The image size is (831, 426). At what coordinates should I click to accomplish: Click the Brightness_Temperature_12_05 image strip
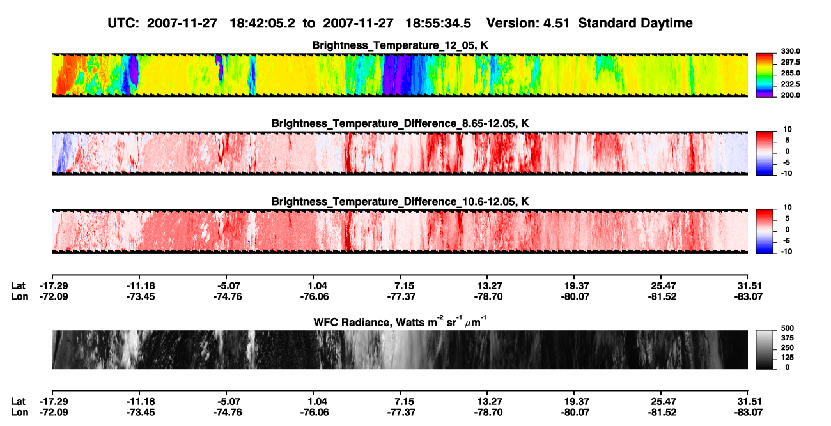400,75
